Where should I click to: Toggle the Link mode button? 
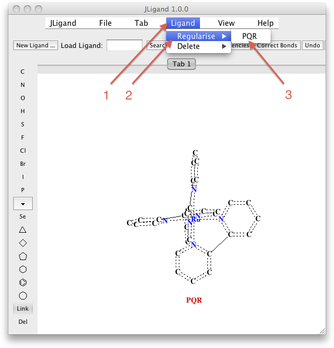[x=23, y=309]
